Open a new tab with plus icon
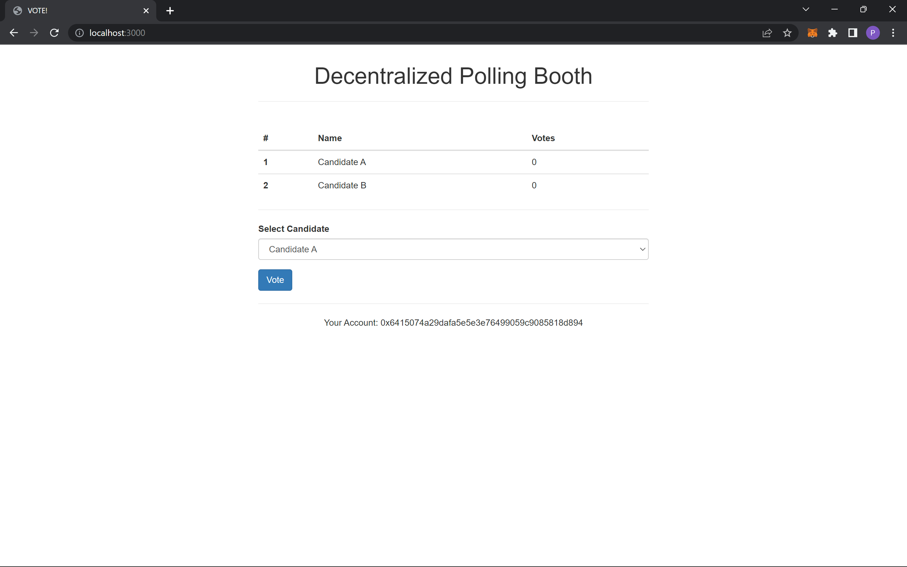Viewport: 907px width, 567px height. pos(170,11)
